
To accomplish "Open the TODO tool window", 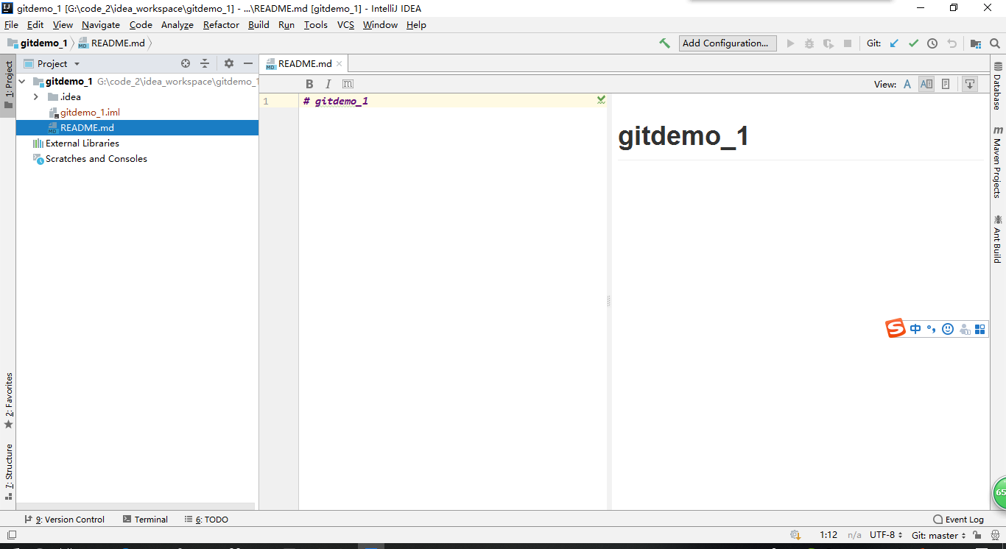I will tap(206, 520).
